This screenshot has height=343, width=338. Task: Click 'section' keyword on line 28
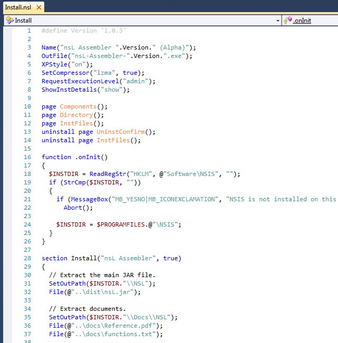point(54,258)
